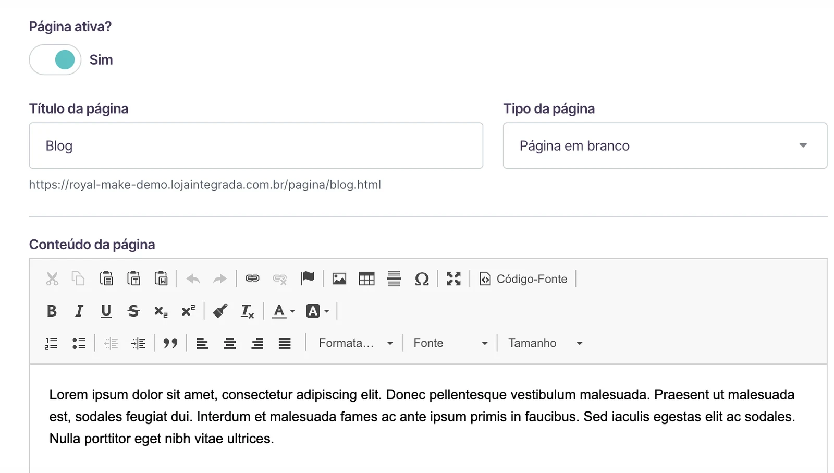Image resolution: width=834 pixels, height=473 pixels.
Task: Align text left
Action: click(202, 343)
